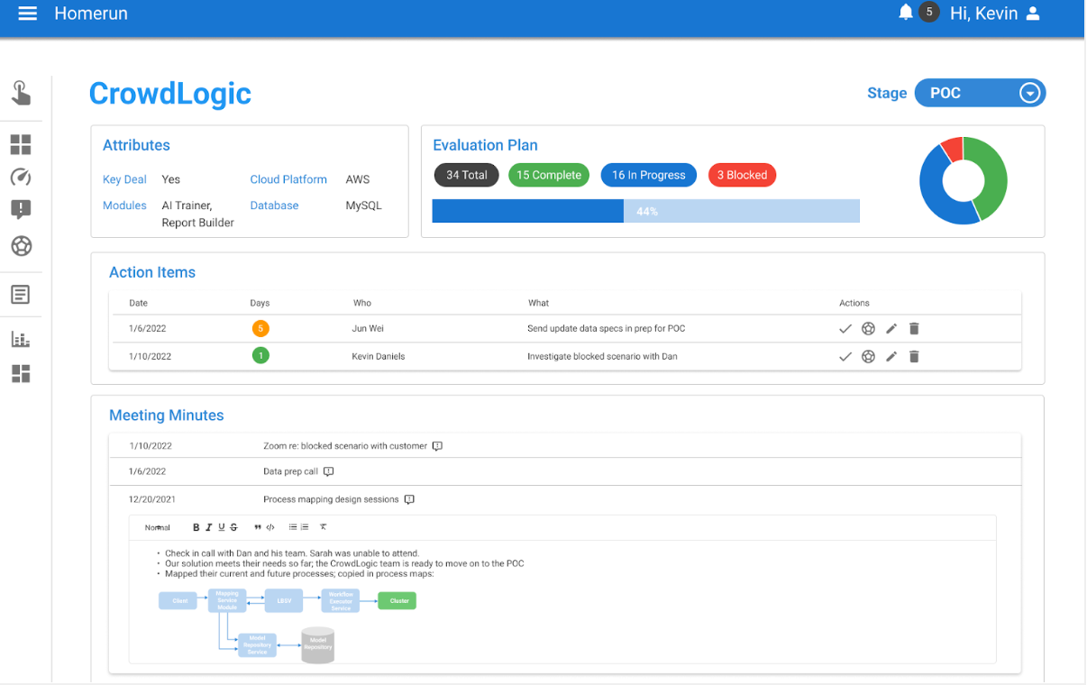
Task: Toggle strikethrough formatting in the minutes editor
Action: coord(234,527)
